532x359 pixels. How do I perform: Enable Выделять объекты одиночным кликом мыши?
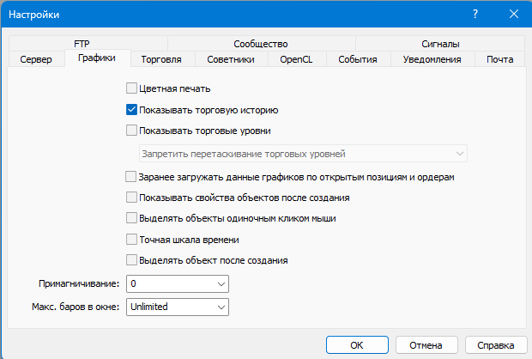[x=131, y=218]
